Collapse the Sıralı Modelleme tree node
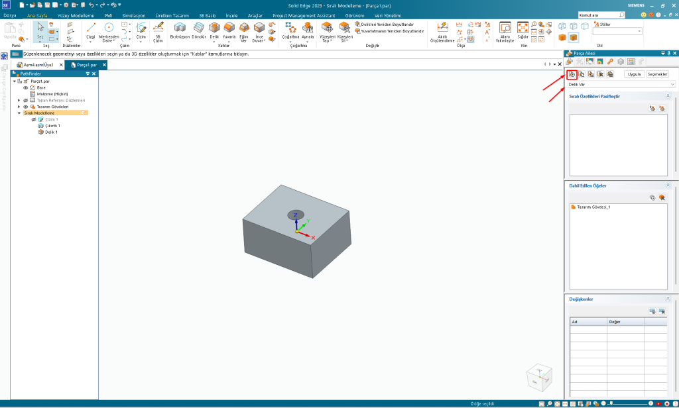 (x=19, y=113)
